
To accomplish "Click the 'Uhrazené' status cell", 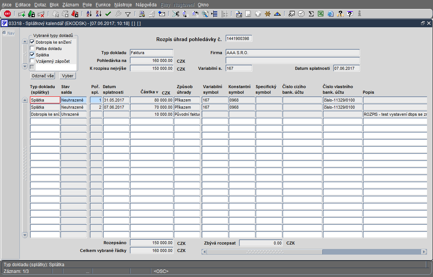I will pos(74,114).
